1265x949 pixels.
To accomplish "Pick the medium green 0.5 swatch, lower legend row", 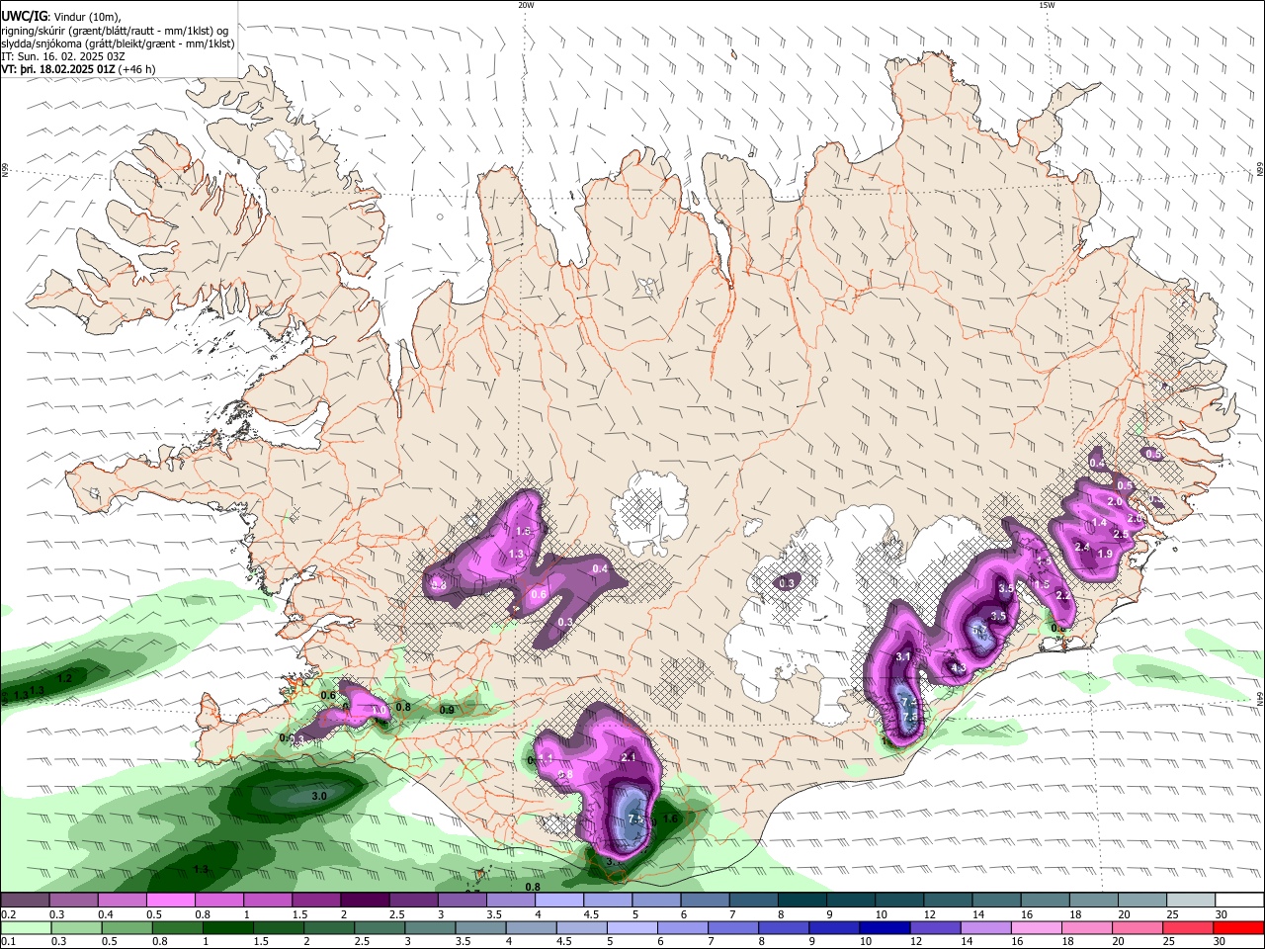I will point(125,927).
